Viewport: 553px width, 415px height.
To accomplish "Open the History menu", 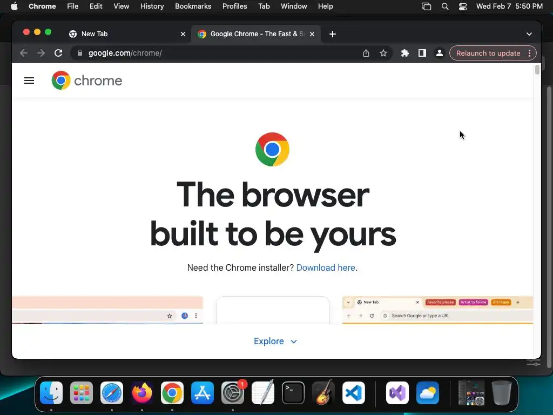I will pos(152,6).
